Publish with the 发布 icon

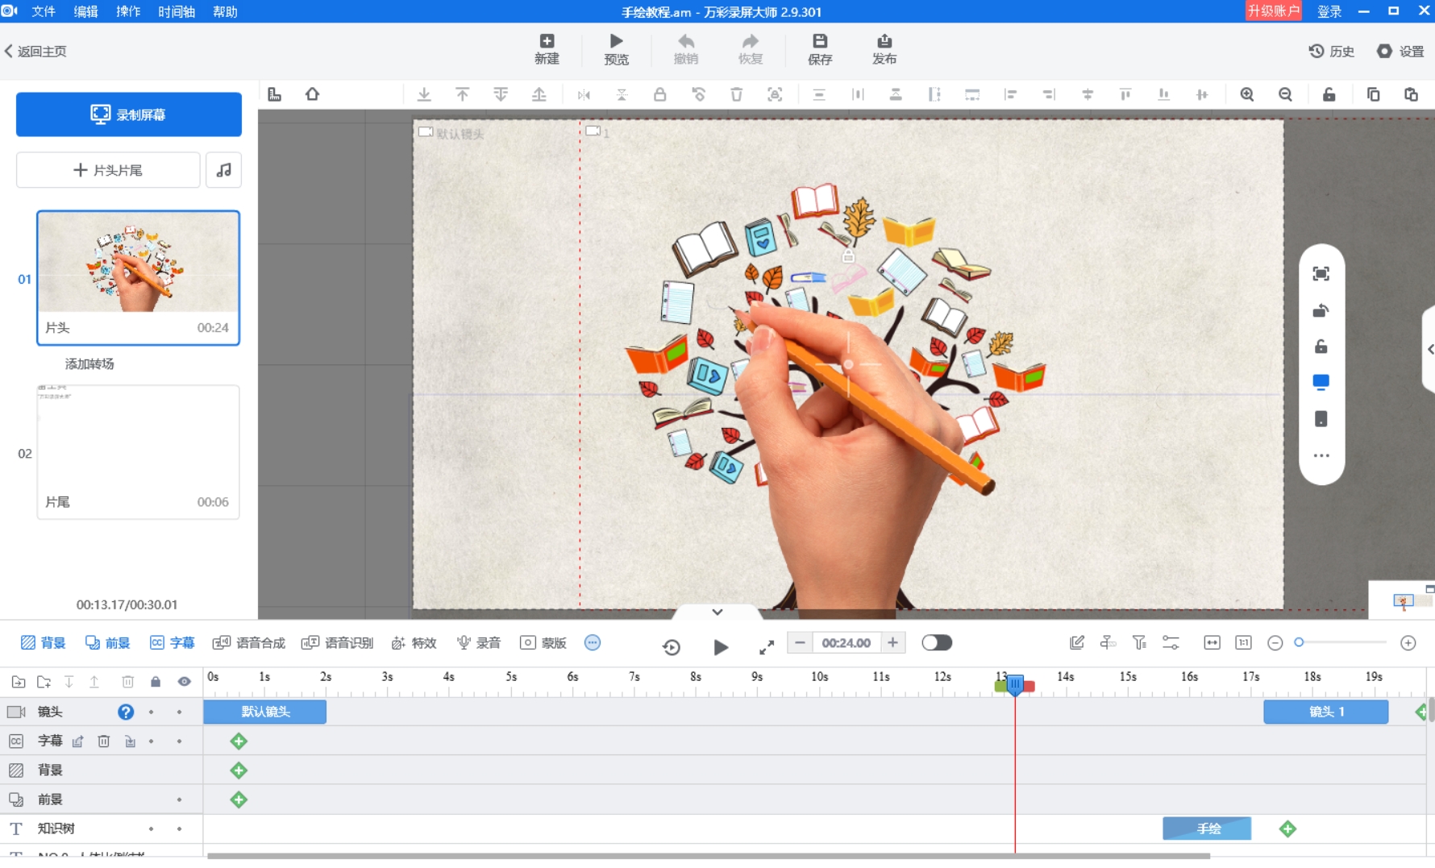coord(884,49)
